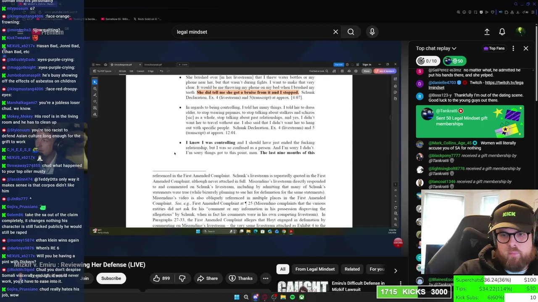Select the Related filter chip

[x=352, y=269]
